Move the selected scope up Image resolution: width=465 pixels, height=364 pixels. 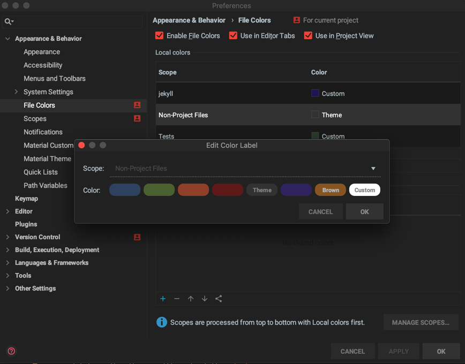coord(191,299)
